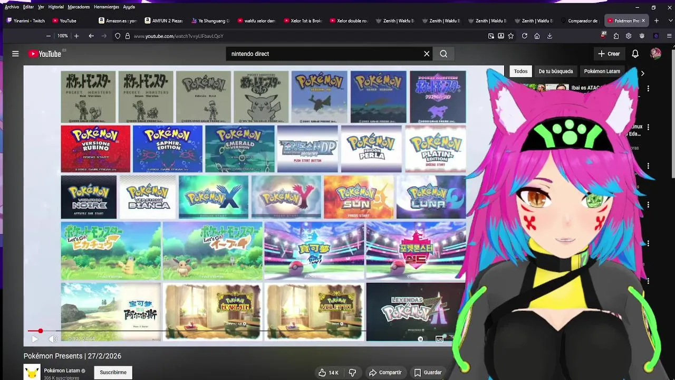Seek on the video progress bar

tap(241, 331)
